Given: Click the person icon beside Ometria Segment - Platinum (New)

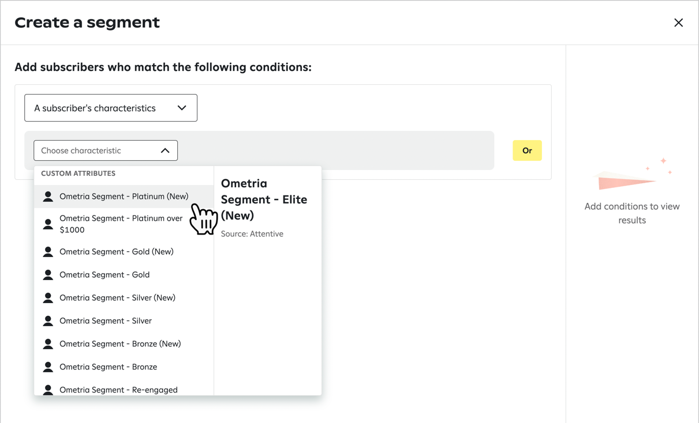Looking at the screenshot, I should [48, 196].
